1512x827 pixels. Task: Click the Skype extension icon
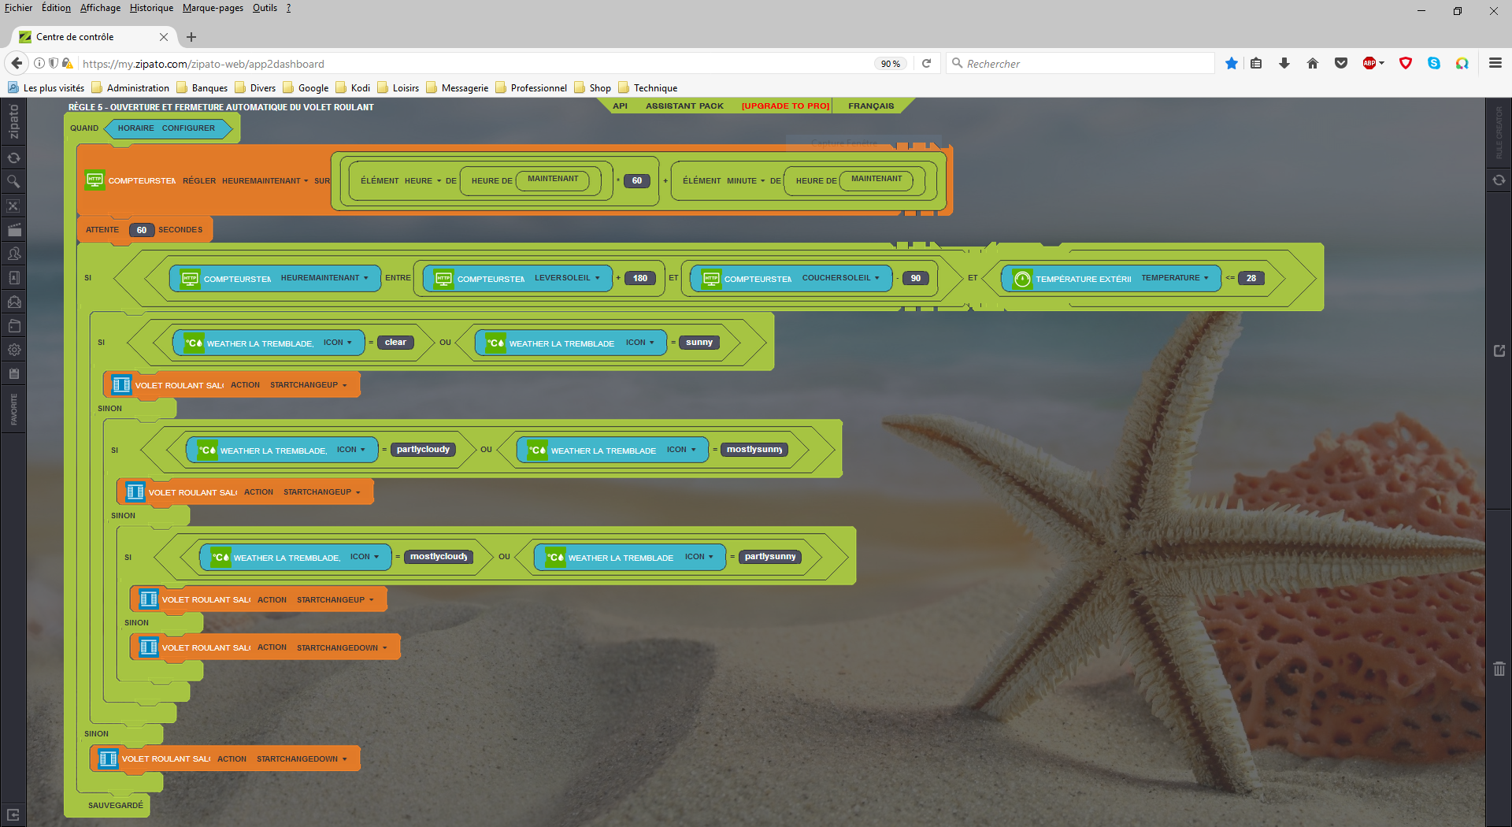click(1433, 64)
